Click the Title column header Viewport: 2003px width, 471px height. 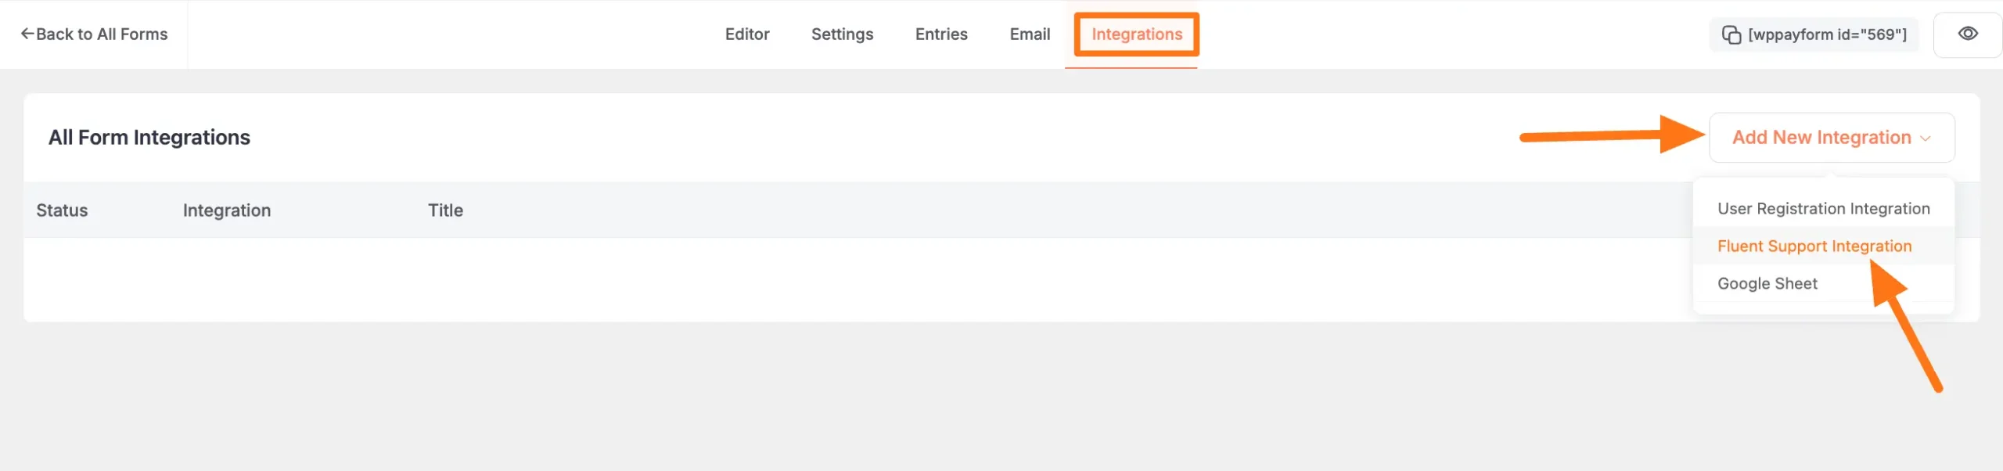click(x=446, y=210)
